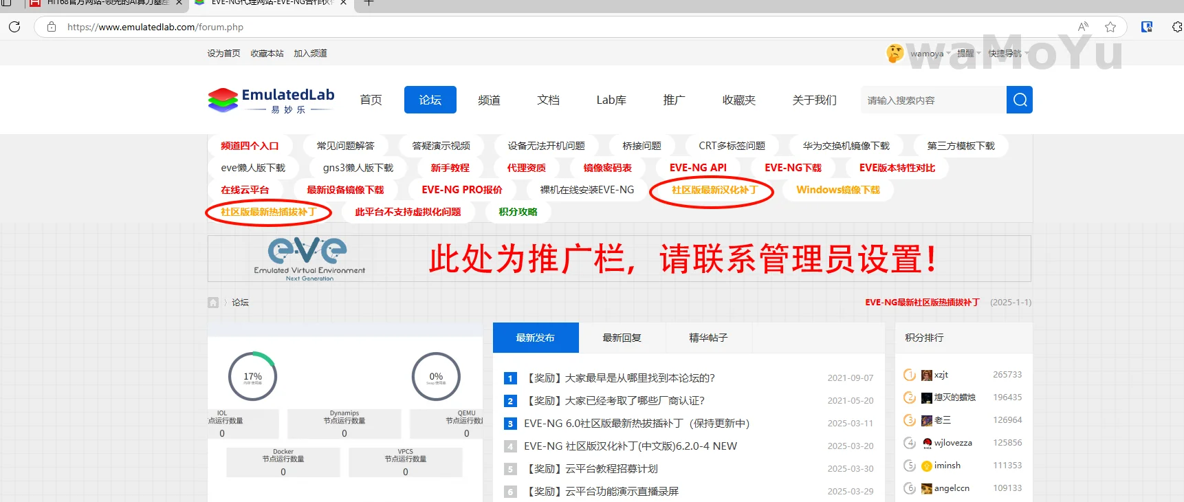Click the blue search magnifier button
Image resolution: width=1184 pixels, height=502 pixels.
point(1020,100)
